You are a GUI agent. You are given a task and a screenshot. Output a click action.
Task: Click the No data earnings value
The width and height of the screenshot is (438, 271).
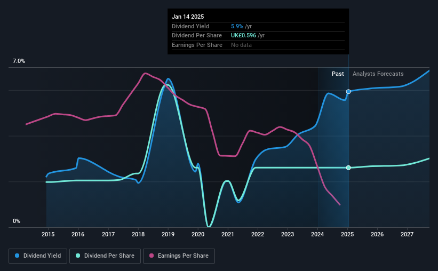click(x=241, y=45)
